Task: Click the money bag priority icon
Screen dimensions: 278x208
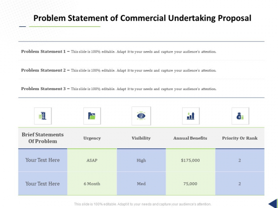Action: click(x=240, y=116)
